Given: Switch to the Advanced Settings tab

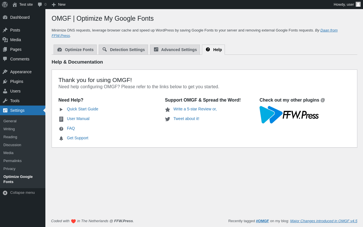Looking at the screenshot, I should 175,50.
